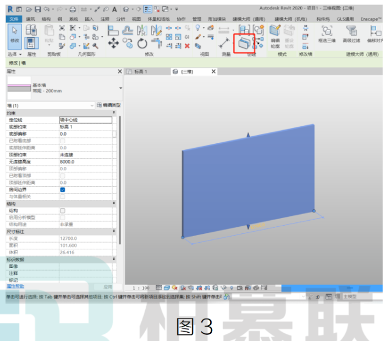Open the undo history dropdown arrow
Image resolution: width=386 pixels, height=341 pixels.
pyautogui.click(x=53, y=9)
